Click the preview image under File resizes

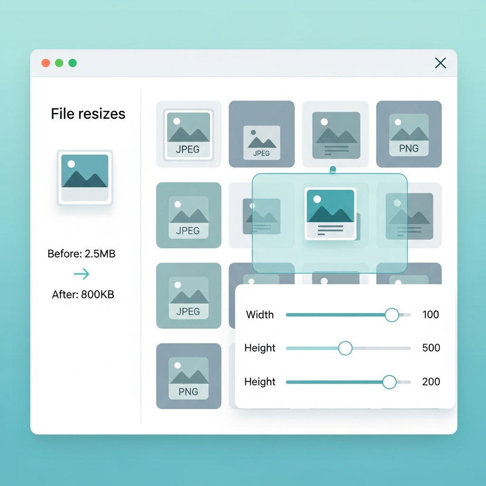84,178
